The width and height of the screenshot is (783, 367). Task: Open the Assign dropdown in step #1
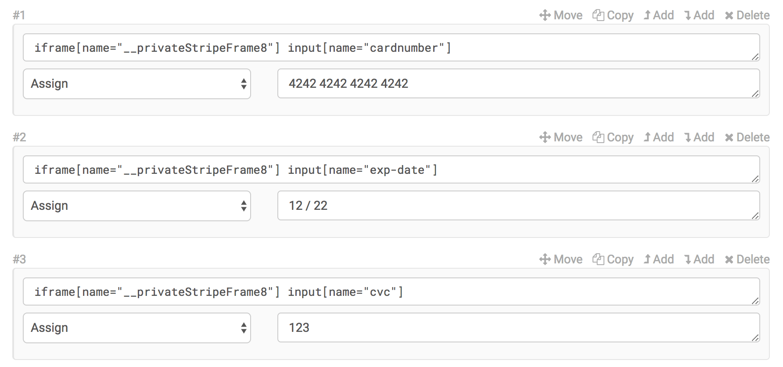pos(136,84)
